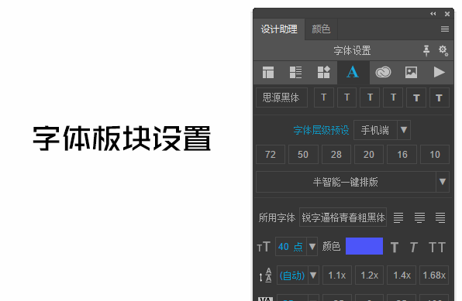Screen dimensions: 462x301
Task: Switch to the 颜色 tab
Action: point(321,29)
